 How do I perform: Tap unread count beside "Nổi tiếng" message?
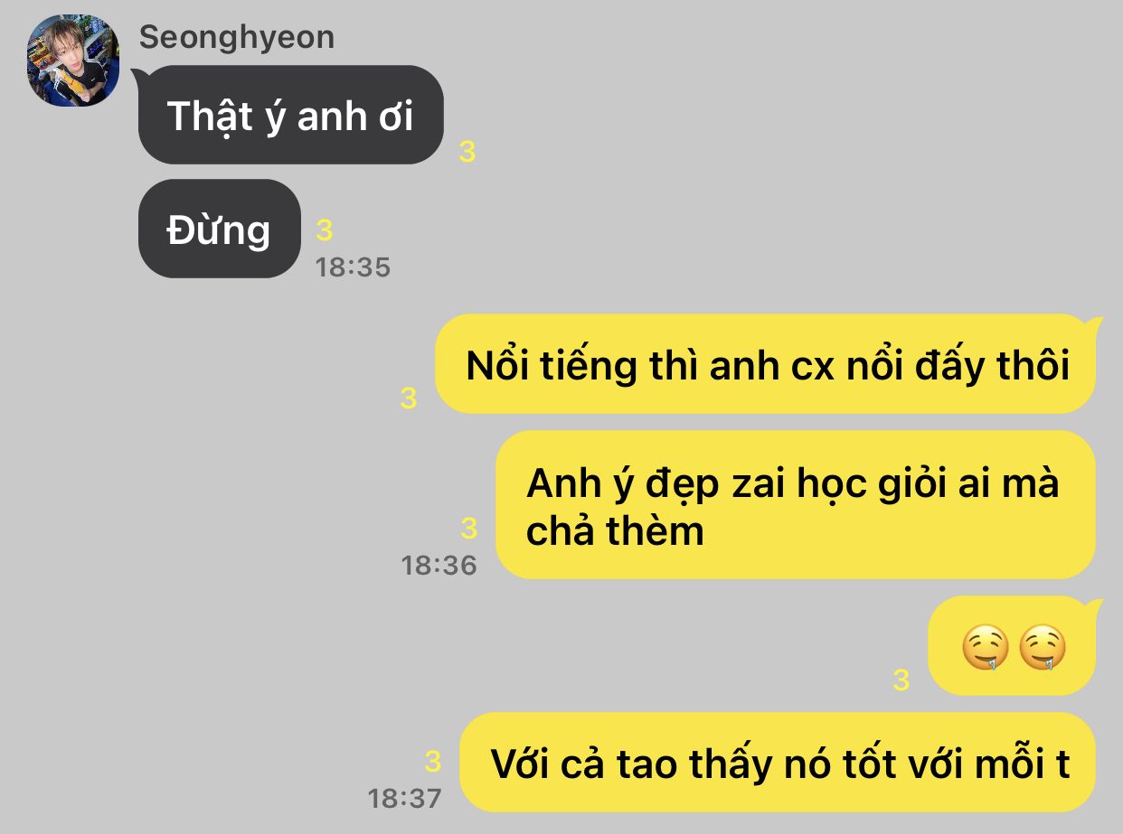click(x=409, y=398)
